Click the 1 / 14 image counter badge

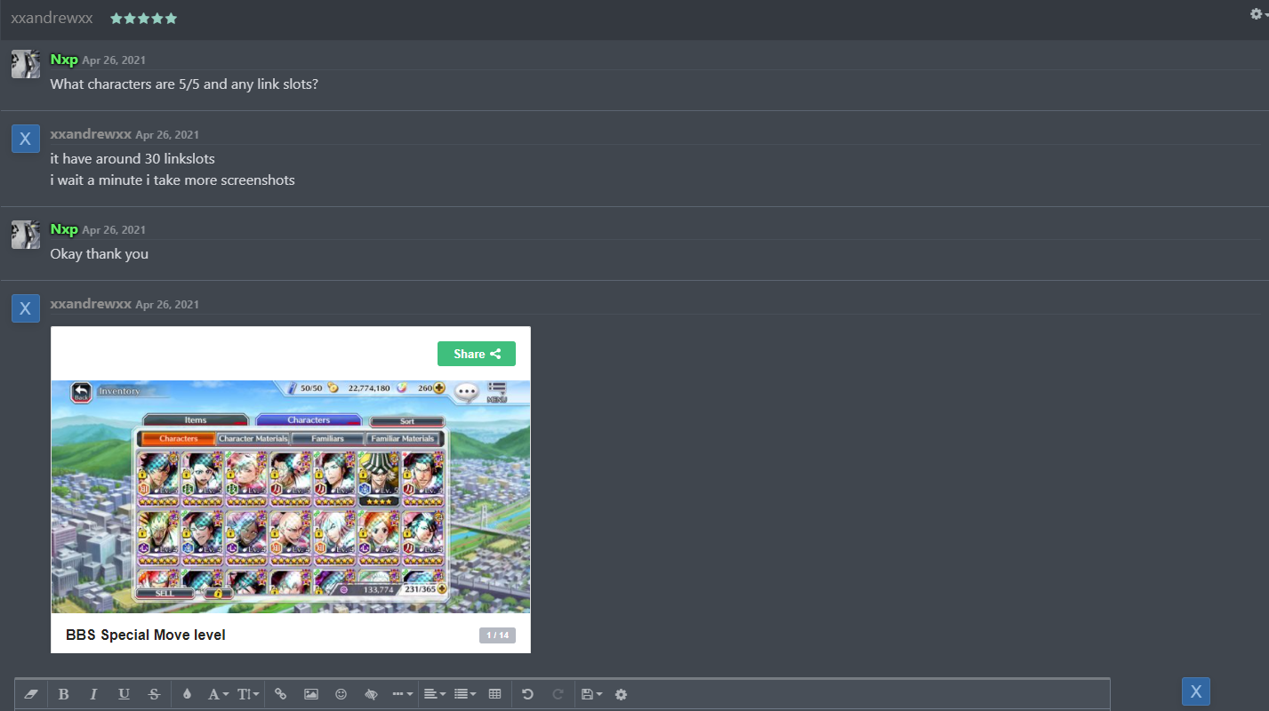(497, 635)
